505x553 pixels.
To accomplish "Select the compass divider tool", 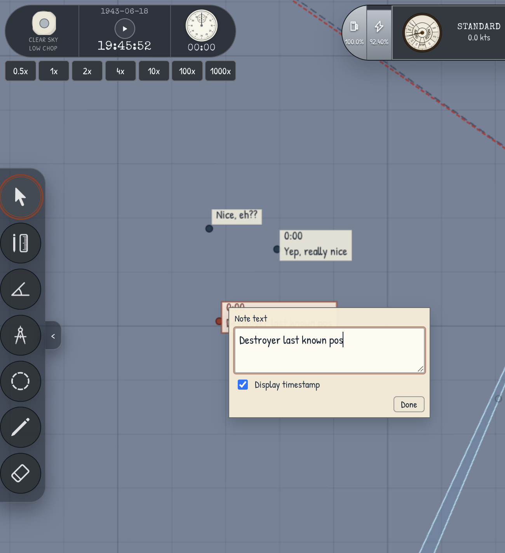I will click(21, 335).
